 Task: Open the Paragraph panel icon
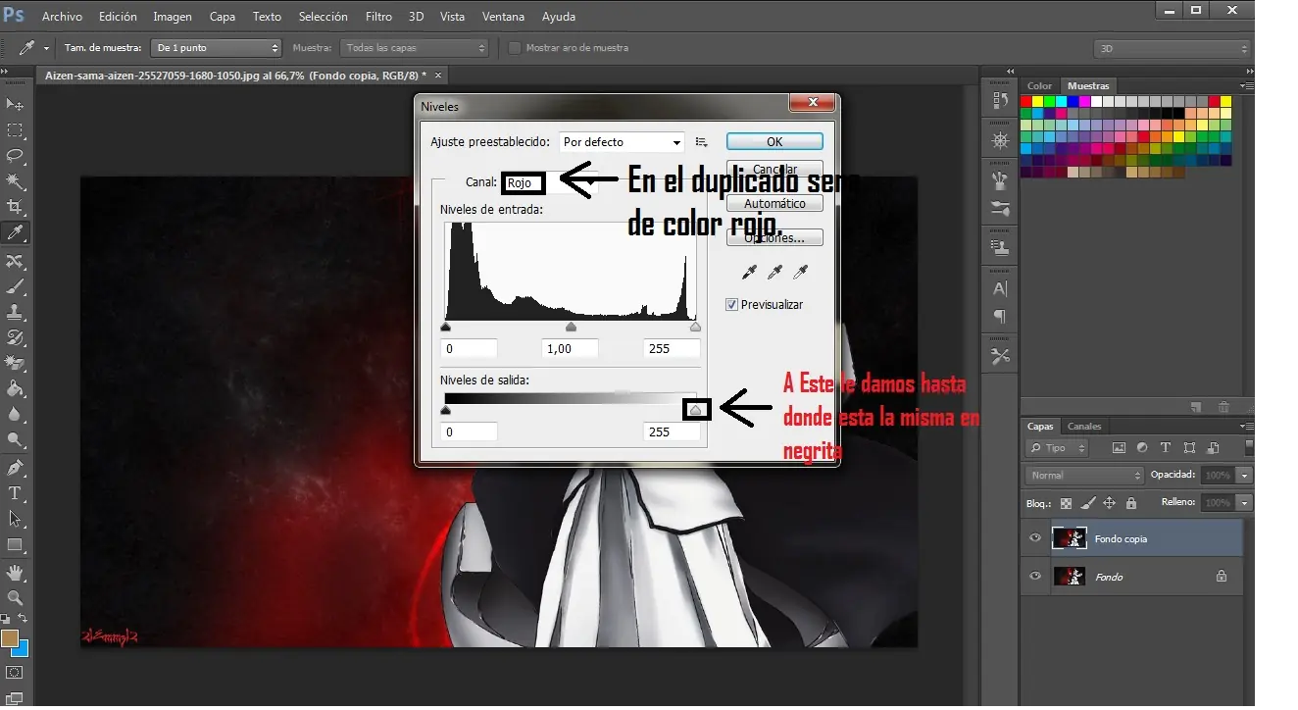coord(1000,316)
